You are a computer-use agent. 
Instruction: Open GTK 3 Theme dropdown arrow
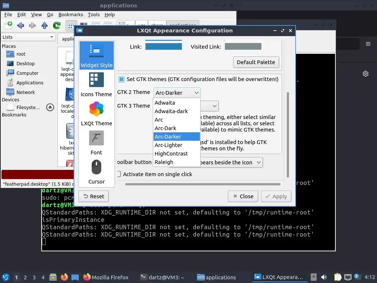click(215, 106)
